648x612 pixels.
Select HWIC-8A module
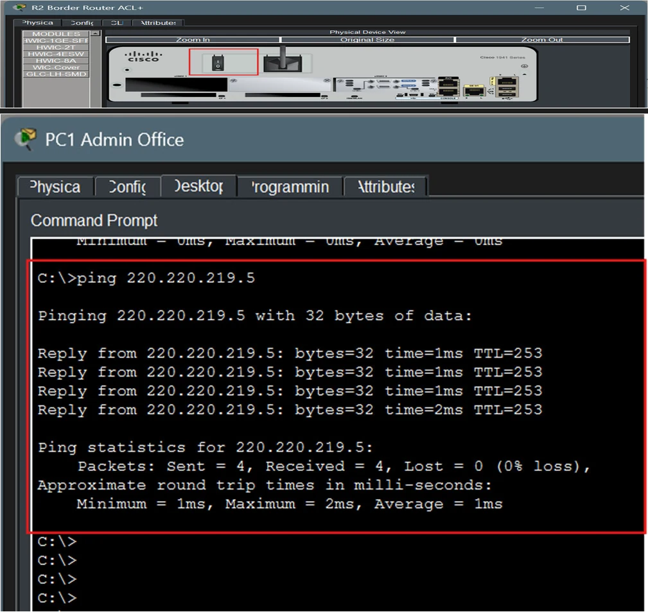click(56, 61)
